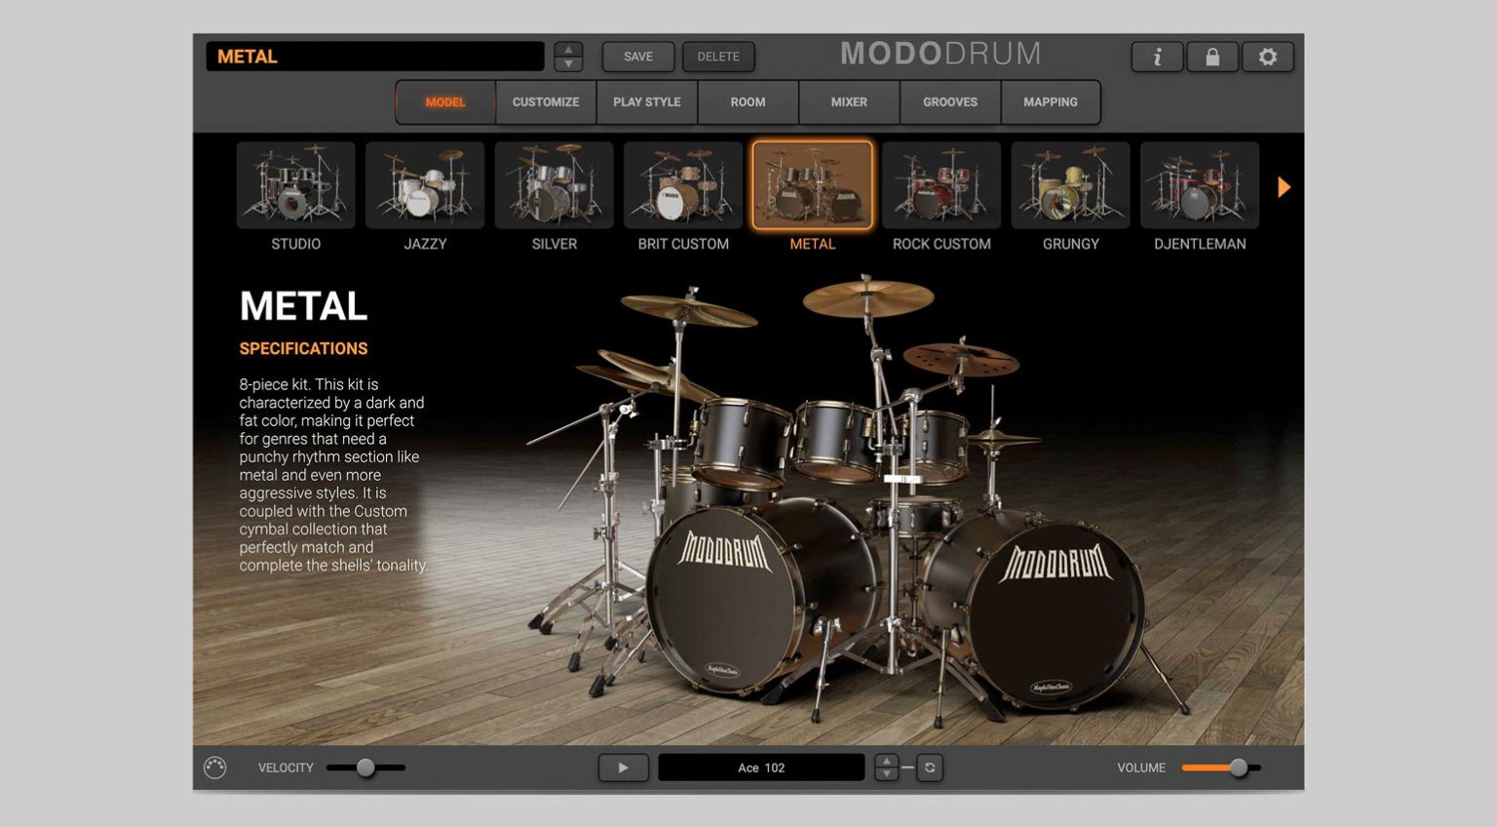Image resolution: width=1497 pixels, height=827 pixels.
Task: Save the current preset
Action: [x=637, y=57]
